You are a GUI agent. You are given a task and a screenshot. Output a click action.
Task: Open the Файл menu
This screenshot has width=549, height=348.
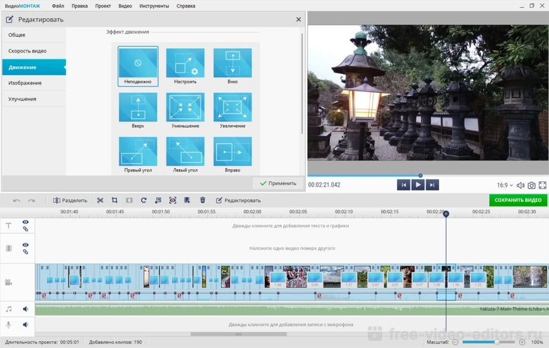pos(58,6)
